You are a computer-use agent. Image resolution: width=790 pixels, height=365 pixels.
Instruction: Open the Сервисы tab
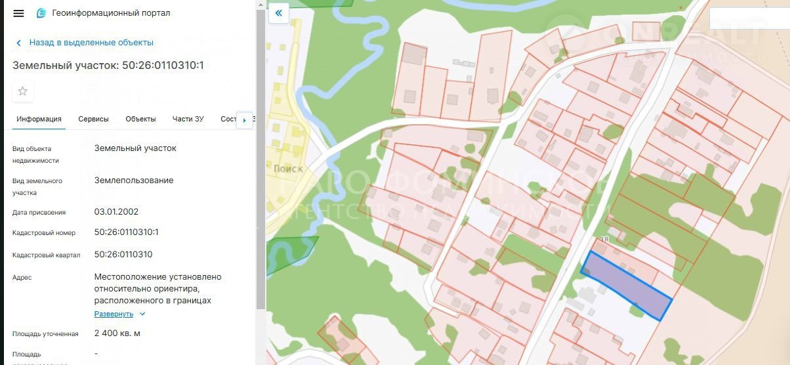(x=93, y=119)
